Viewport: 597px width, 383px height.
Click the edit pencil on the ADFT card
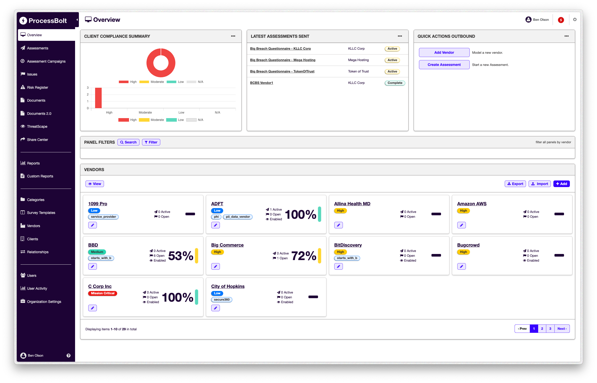[x=215, y=225]
